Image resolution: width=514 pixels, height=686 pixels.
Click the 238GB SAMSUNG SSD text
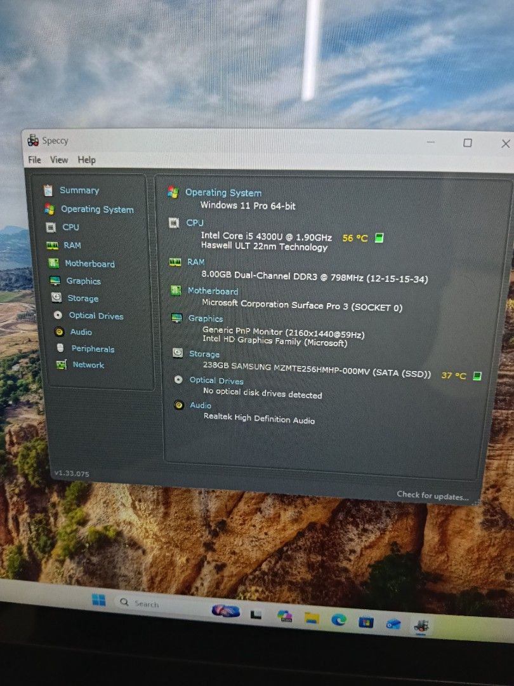point(317,370)
